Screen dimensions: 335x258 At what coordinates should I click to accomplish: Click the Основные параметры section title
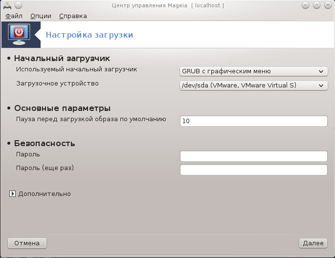pos(63,108)
